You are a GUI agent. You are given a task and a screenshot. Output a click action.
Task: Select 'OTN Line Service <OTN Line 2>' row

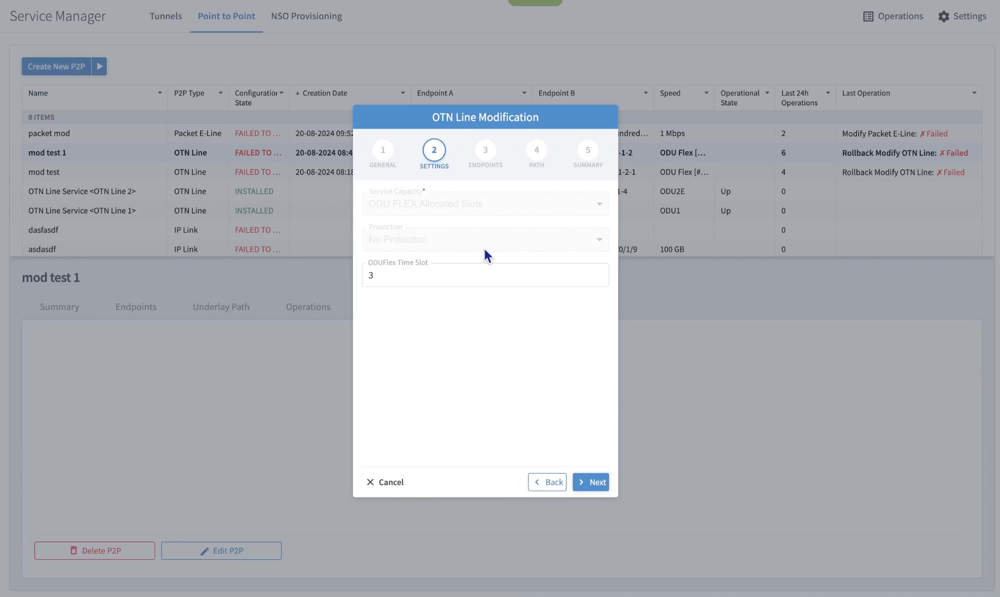(82, 191)
